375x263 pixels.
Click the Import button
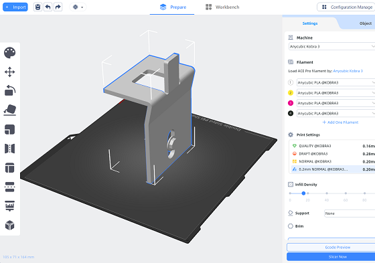point(15,7)
